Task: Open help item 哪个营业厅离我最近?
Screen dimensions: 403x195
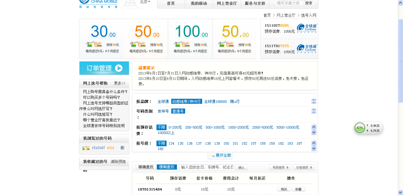Action: point(101,120)
